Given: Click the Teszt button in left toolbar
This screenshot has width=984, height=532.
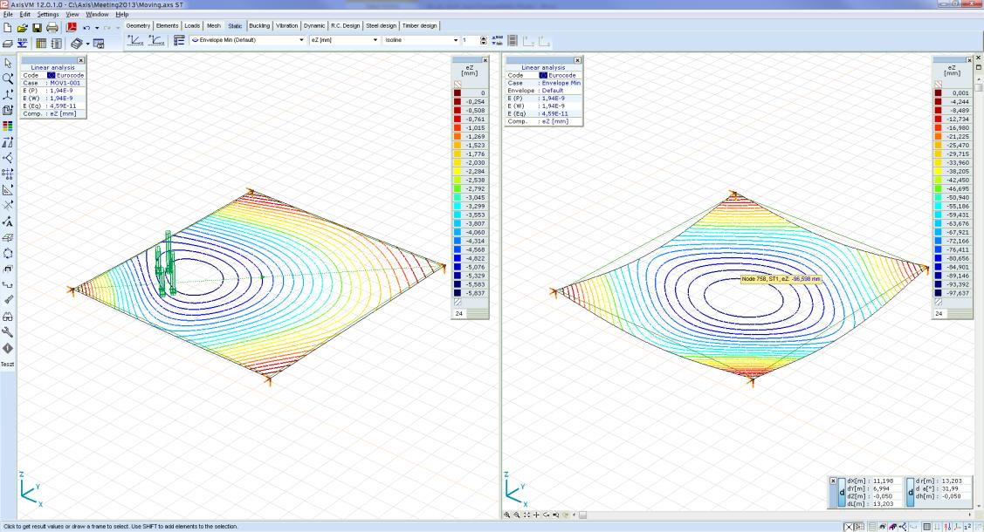Looking at the screenshot, I should (x=8, y=364).
